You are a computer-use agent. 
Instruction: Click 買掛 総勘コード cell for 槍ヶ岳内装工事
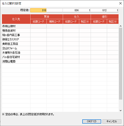(38, 35)
